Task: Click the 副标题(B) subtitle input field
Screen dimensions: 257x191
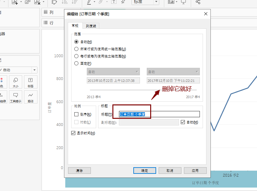Action: [x=149, y=122]
